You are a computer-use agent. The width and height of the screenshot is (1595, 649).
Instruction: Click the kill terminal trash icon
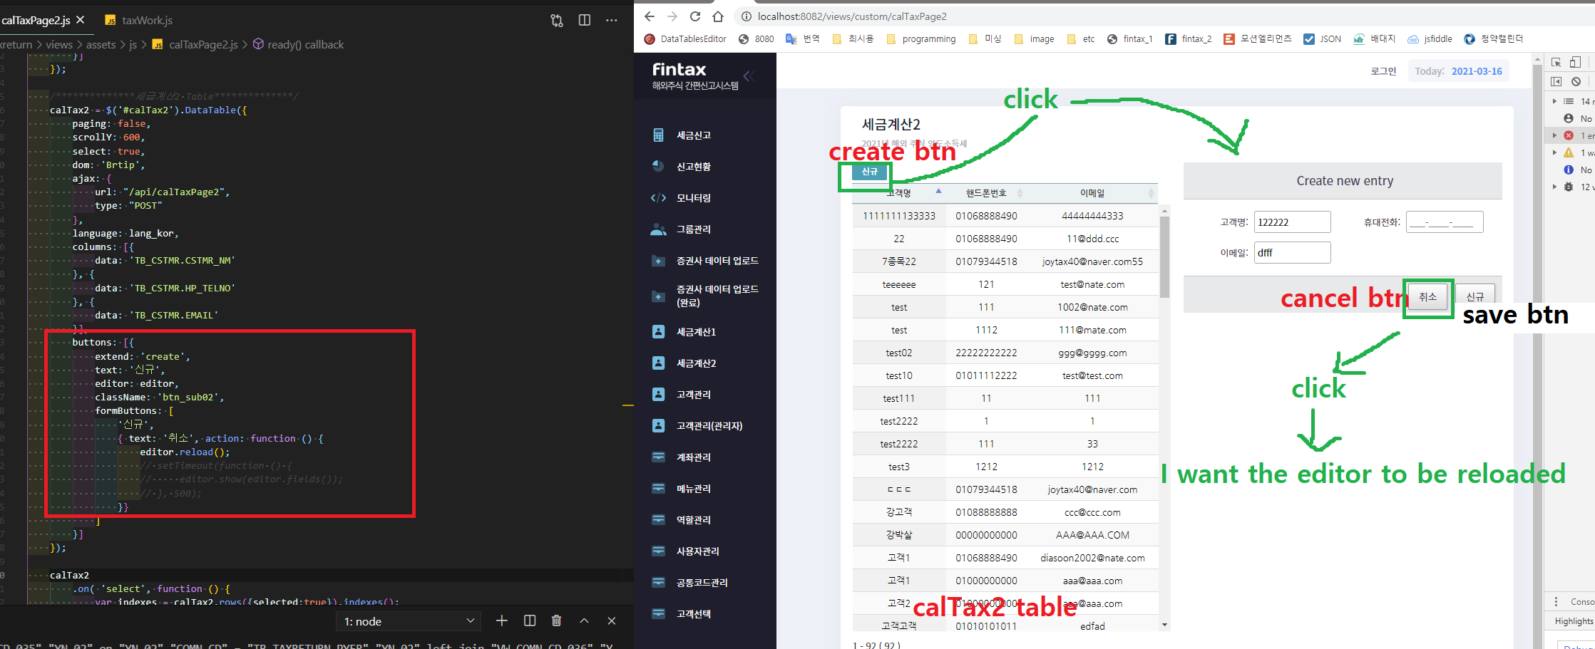(557, 621)
